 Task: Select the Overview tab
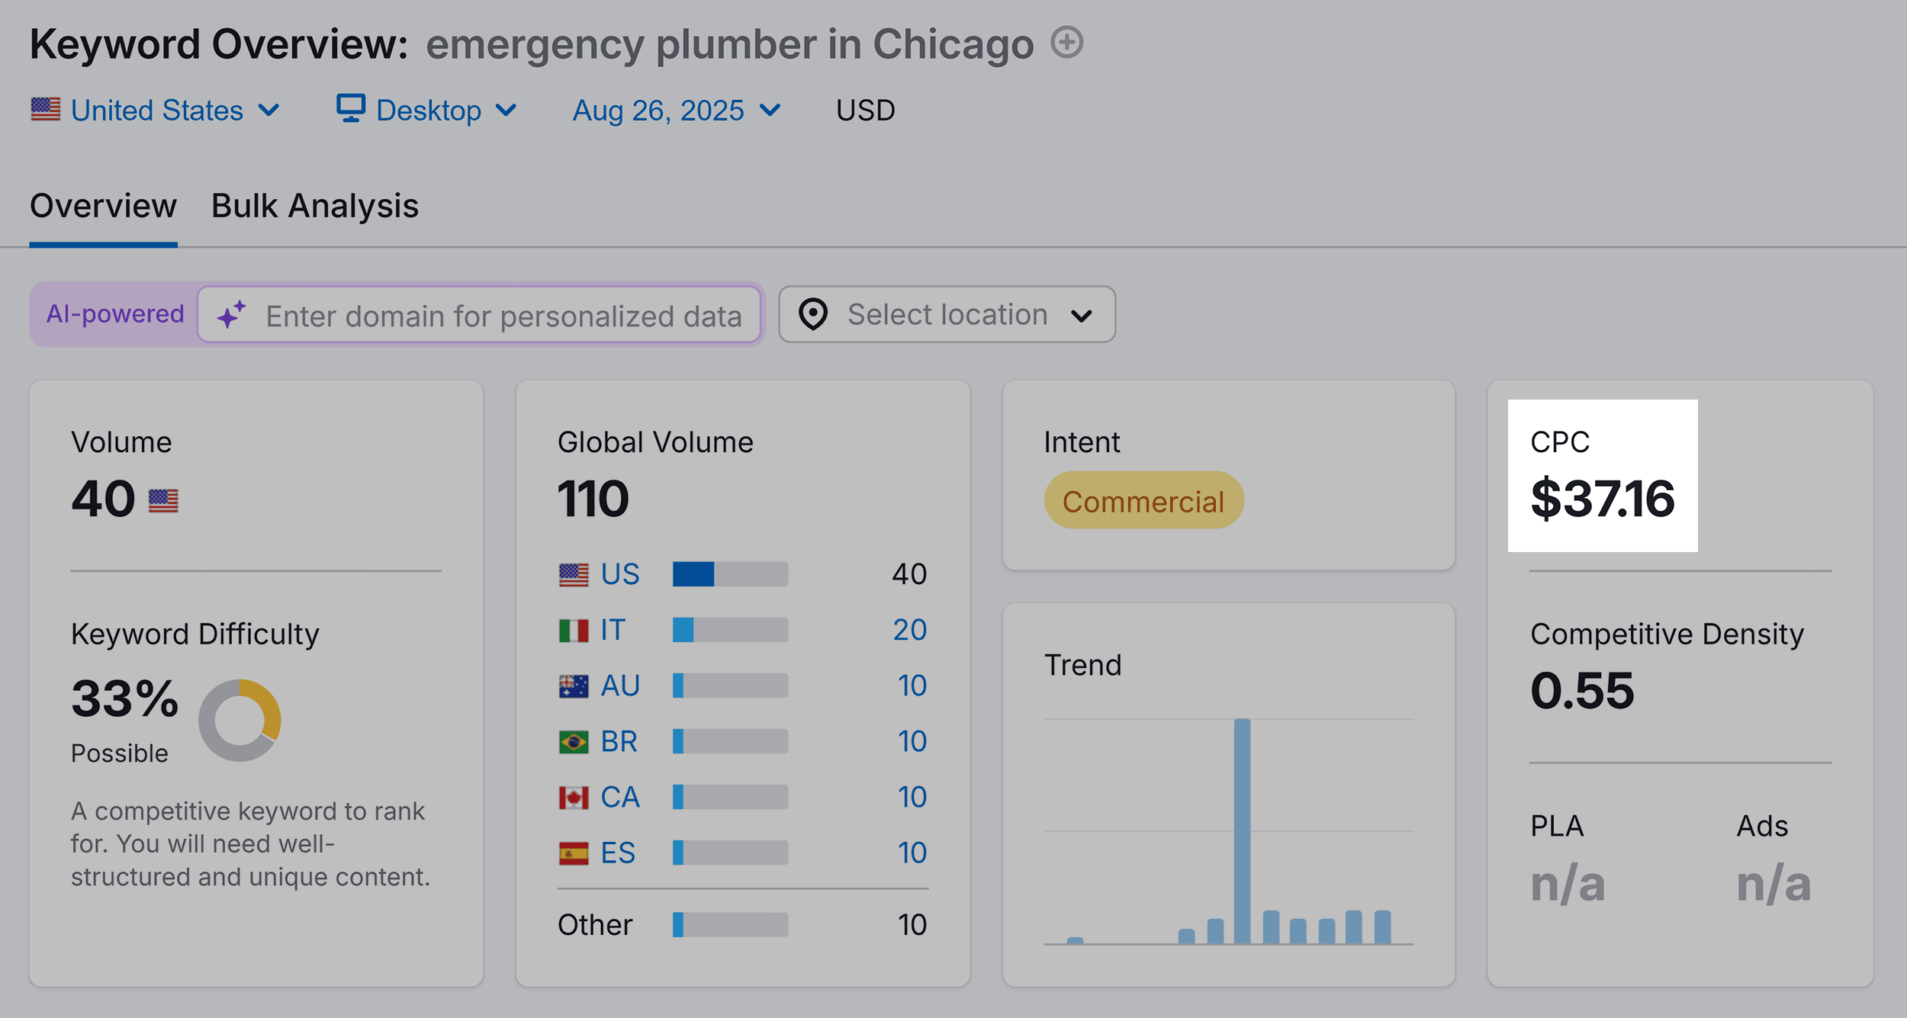(103, 206)
